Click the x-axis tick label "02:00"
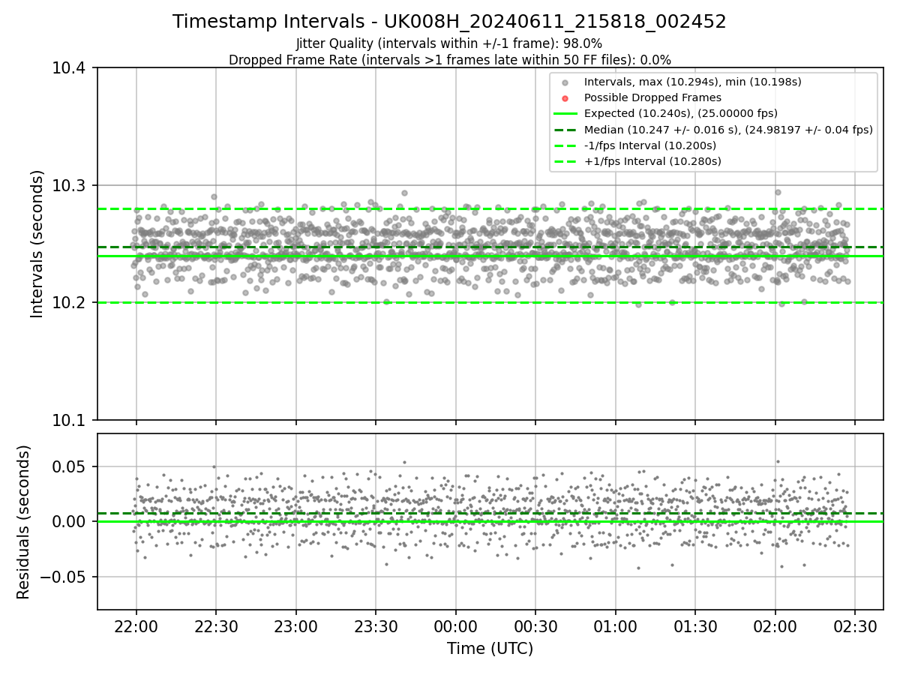Screen dimensions: 900x675 [x=775, y=627]
